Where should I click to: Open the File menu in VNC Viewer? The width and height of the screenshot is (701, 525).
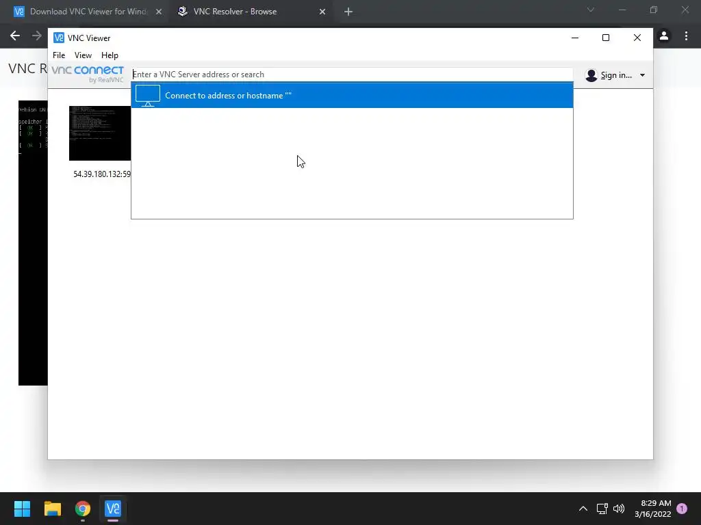[59, 55]
